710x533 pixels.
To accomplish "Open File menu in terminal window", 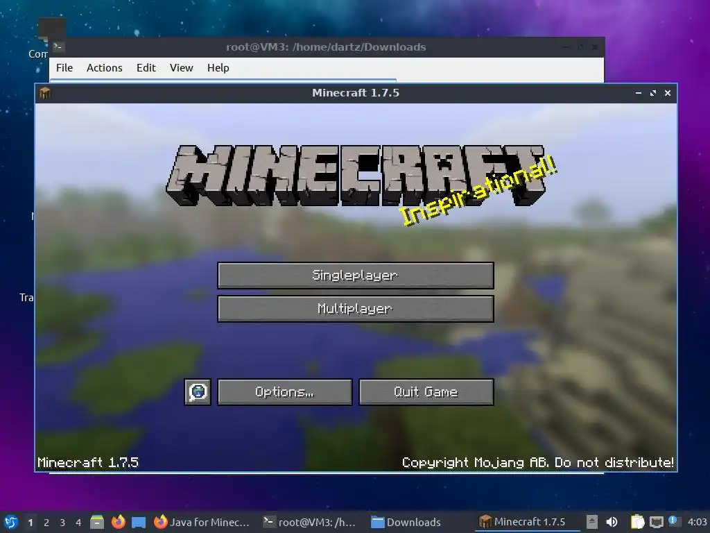I will 64,67.
